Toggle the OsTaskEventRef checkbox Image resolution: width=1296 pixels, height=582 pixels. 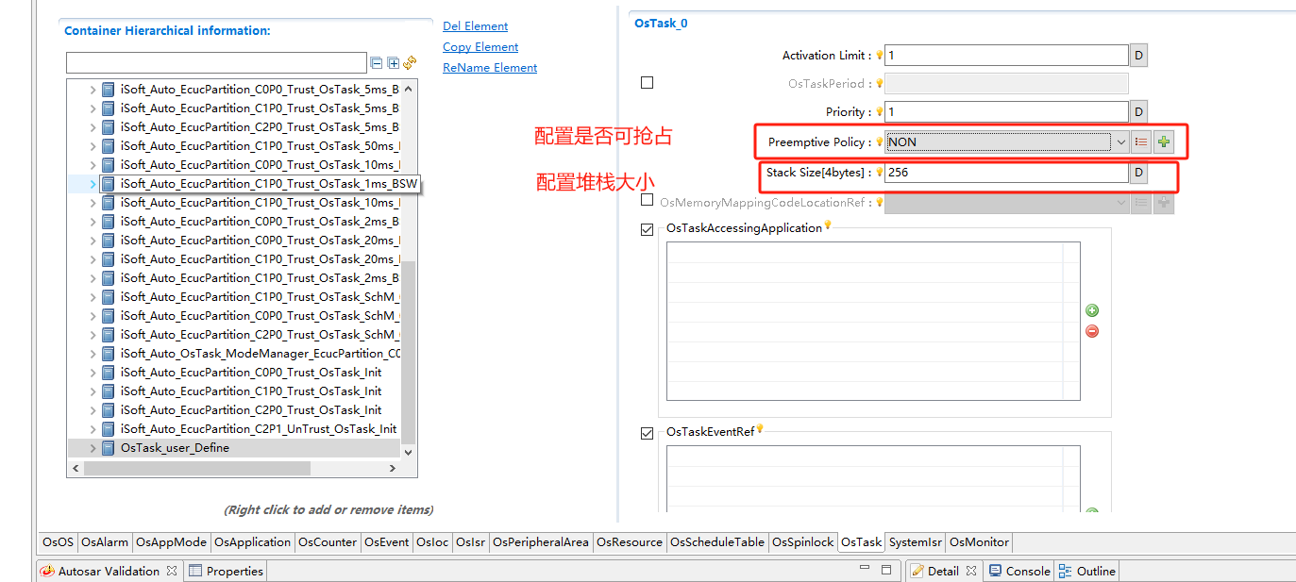[647, 433]
